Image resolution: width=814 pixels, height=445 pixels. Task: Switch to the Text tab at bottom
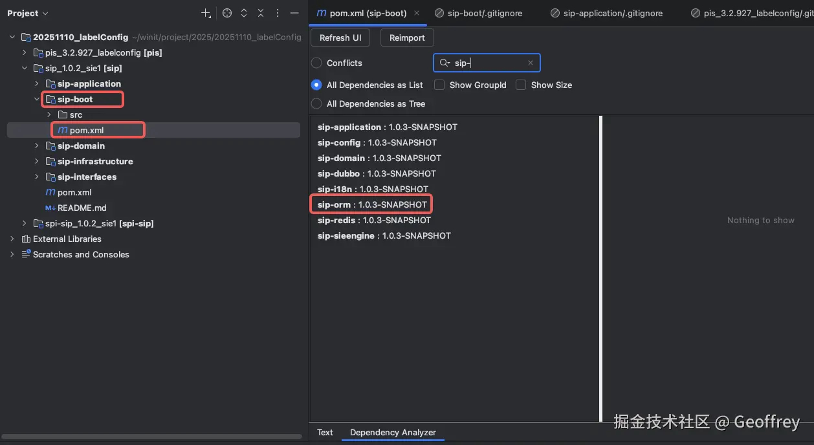[x=325, y=432]
